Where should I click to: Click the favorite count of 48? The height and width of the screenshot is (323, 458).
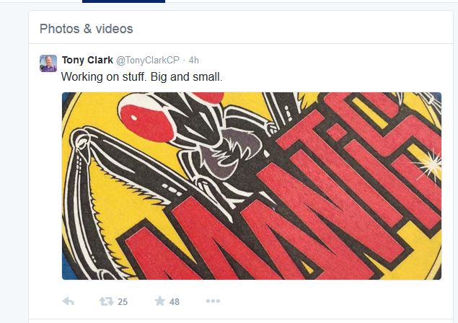[175, 302]
